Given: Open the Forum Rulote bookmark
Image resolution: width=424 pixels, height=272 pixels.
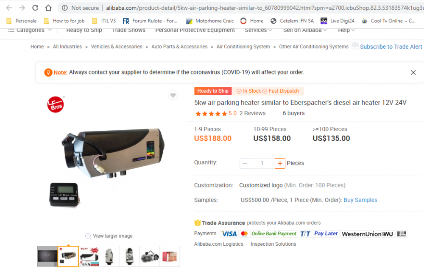Looking at the screenshot, I should click(150, 21).
